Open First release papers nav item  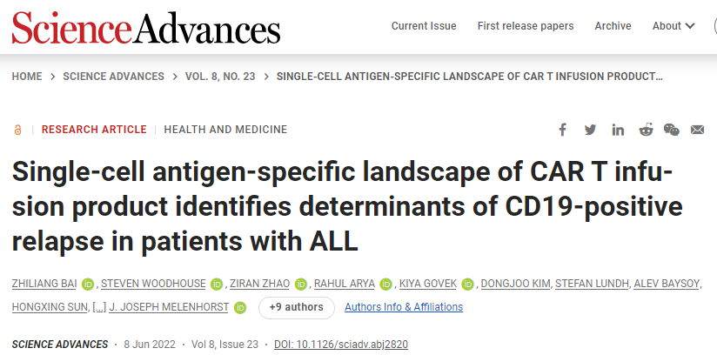[526, 26]
